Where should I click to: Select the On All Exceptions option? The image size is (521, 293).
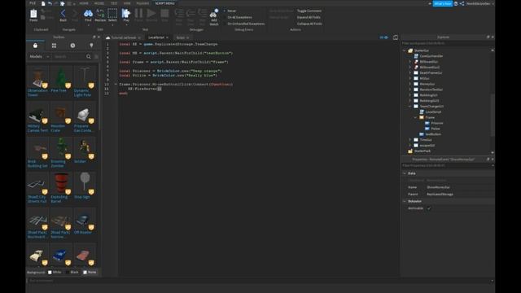point(238,17)
